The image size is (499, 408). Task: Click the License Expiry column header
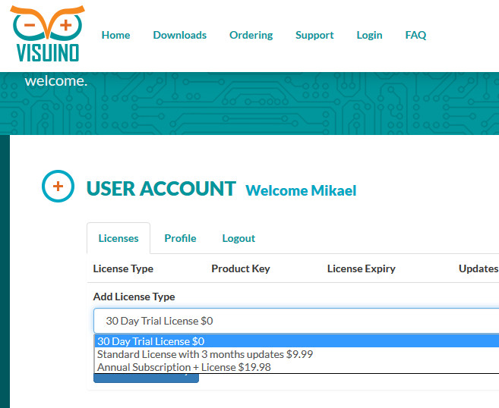pyautogui.click(x=362, y=268)
